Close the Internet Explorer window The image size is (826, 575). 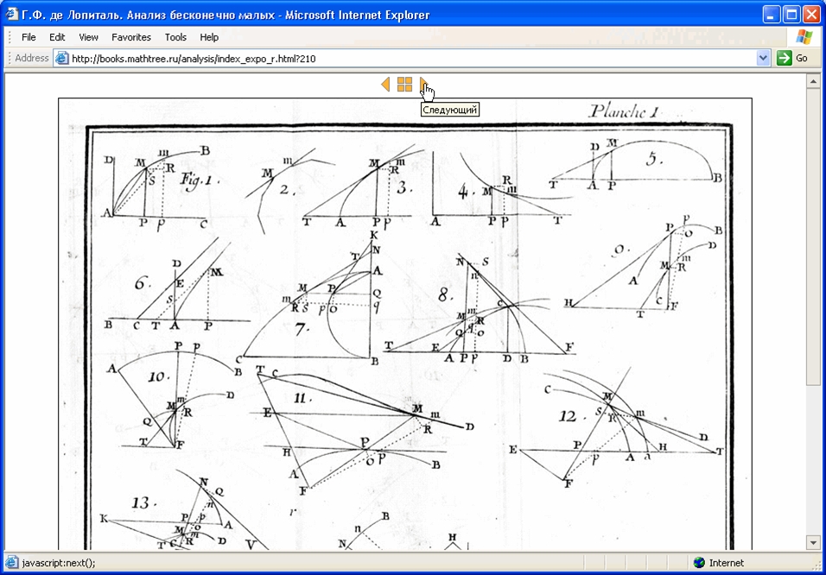click(810, 14)
